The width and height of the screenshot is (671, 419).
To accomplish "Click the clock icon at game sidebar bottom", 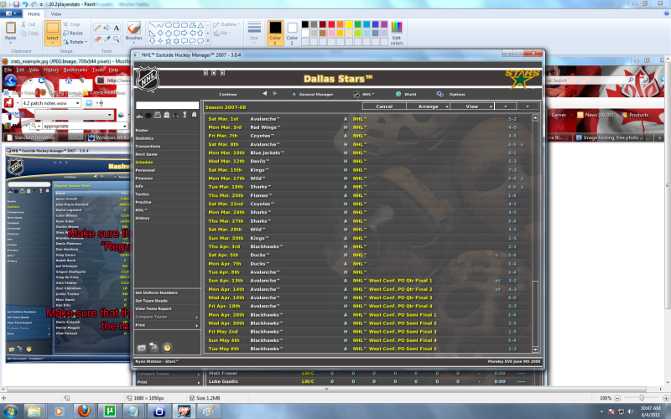I will pos(167,348).
